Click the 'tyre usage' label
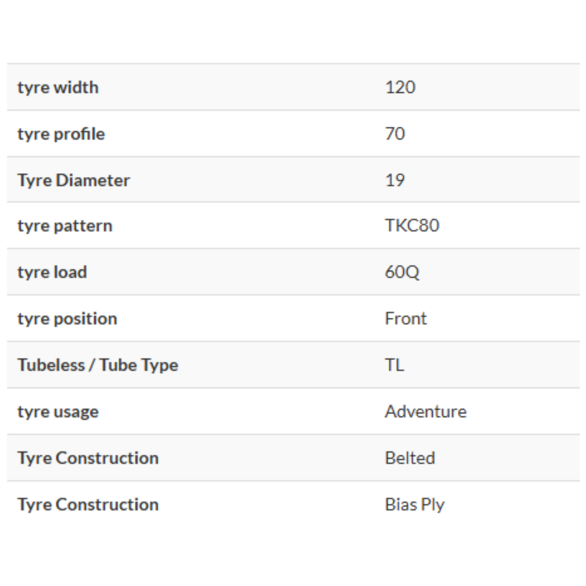This screenshot has height=586, width=586. coord(58,412)
